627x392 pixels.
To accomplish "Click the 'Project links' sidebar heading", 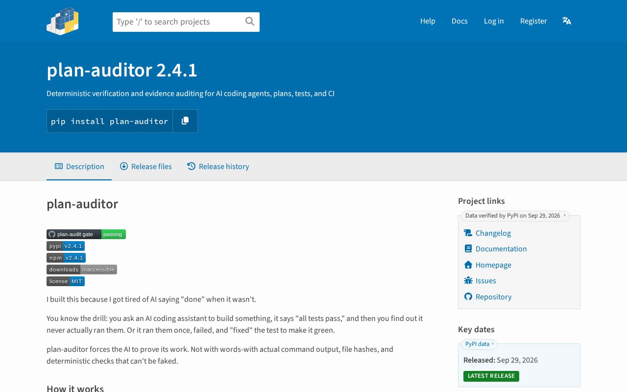I will tap(482, 201).
